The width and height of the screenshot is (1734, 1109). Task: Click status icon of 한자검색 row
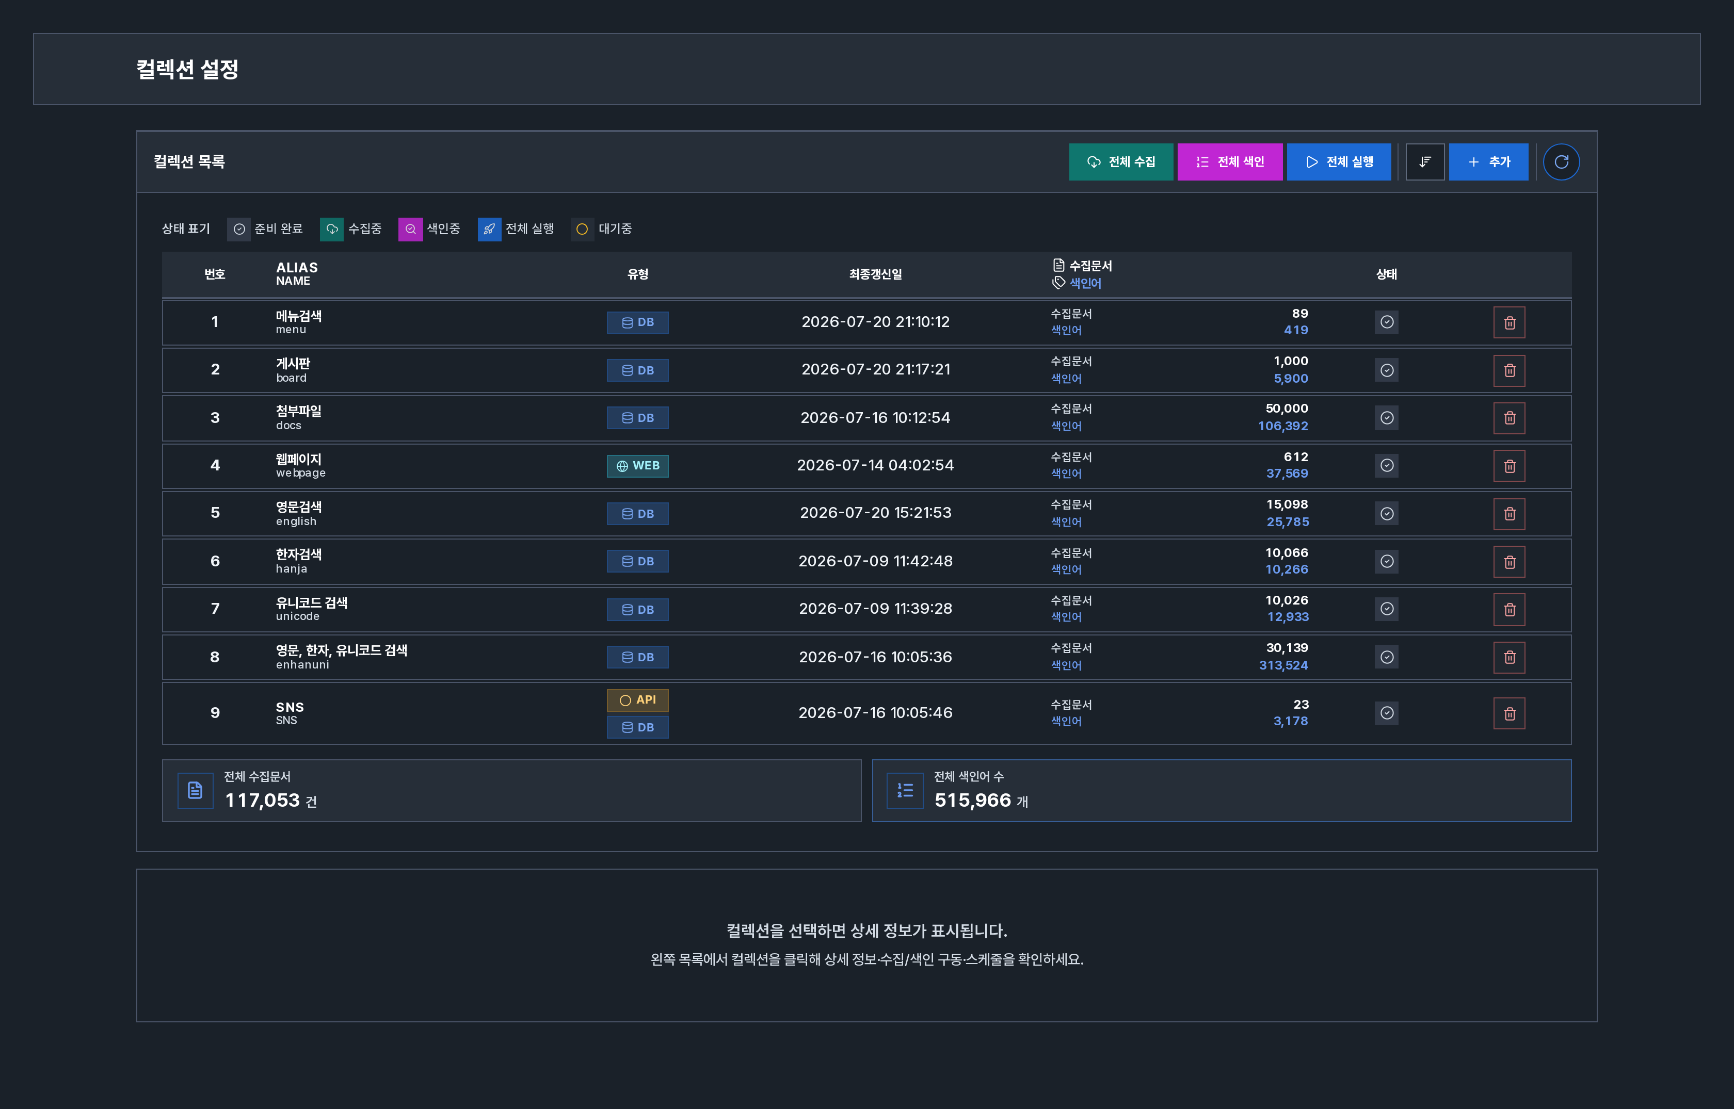point(1387,561)
